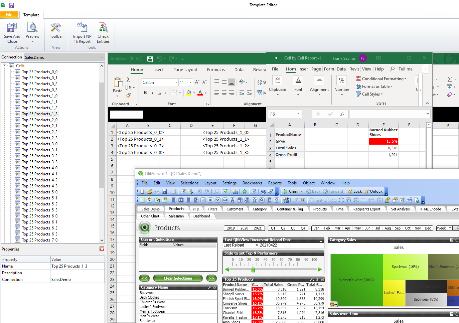
Task: Switch to QlikView Dashboard sheet tab
Action: point(202,216)
